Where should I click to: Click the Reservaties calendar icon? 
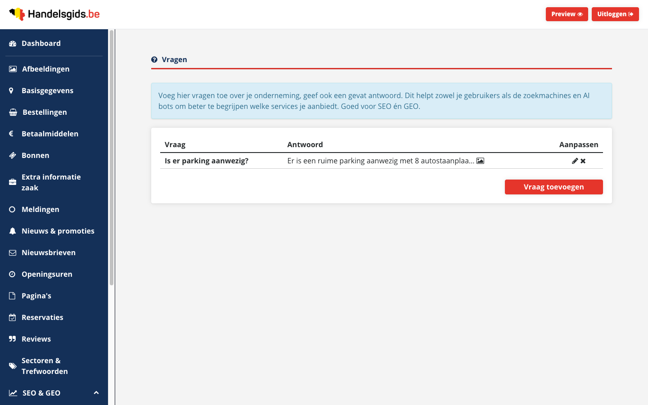coord(12,317)
